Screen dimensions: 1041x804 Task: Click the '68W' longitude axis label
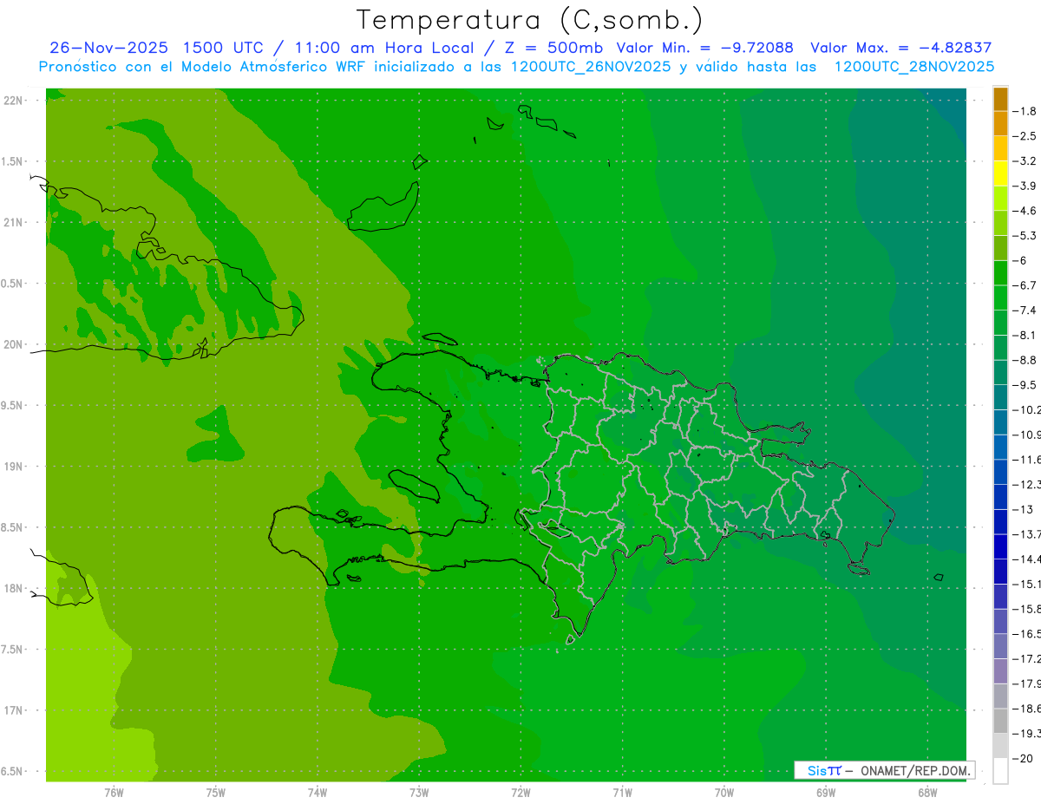point(927,793)
